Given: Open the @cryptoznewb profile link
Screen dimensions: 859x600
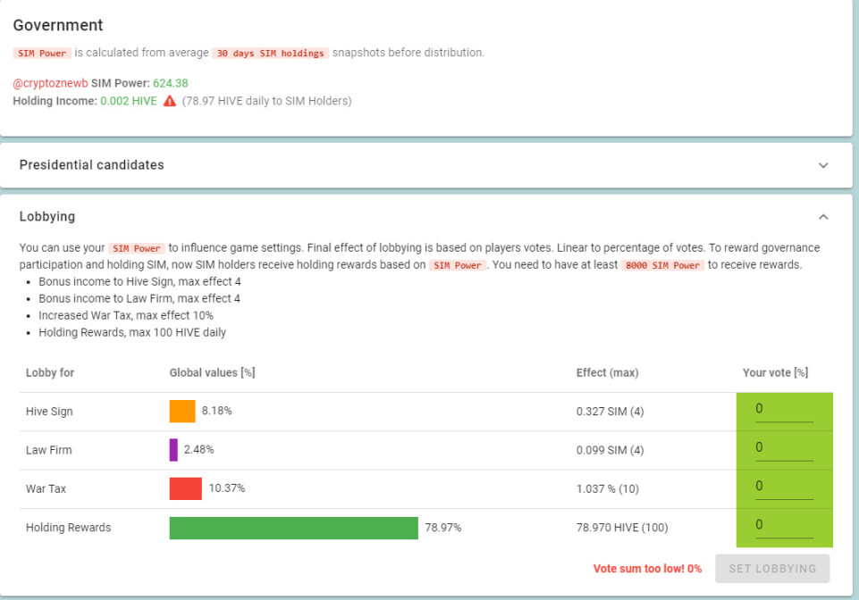Looking at the screenshot, I should (50, 83).
